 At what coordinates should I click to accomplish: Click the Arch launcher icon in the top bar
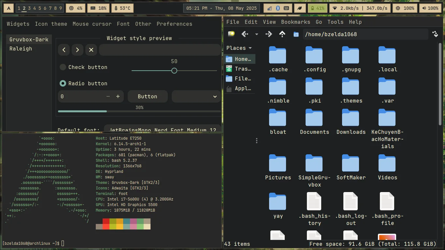[9, 8]
